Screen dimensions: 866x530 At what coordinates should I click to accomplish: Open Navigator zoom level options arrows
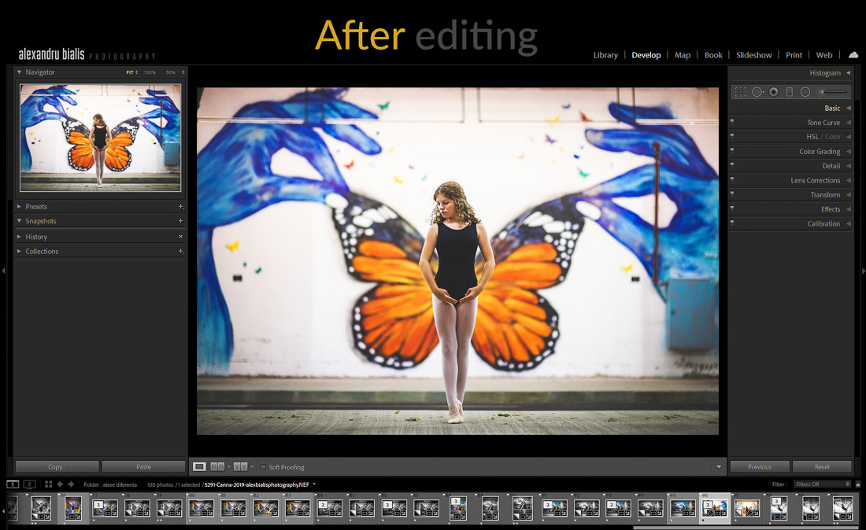(x=183, y=72)
